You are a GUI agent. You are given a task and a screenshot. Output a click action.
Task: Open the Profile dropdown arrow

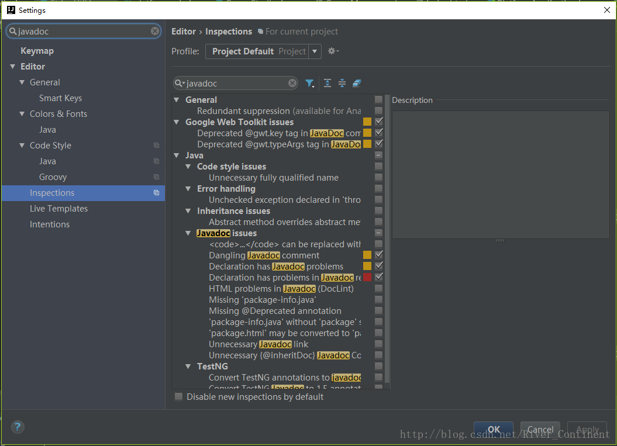coord(315,51)
